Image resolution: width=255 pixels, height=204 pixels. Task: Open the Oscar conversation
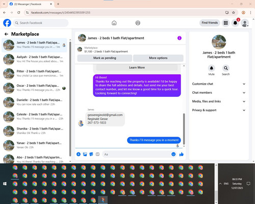pyautogui.click(x=34, y=88)
